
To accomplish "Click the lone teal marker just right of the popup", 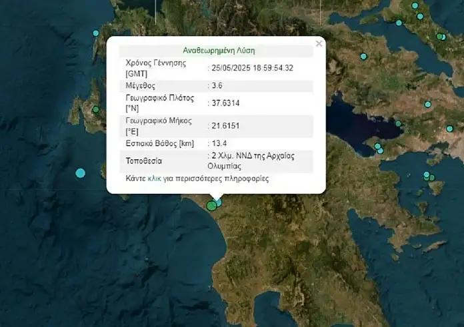I will pyautogui.click(x=363, y=57).
